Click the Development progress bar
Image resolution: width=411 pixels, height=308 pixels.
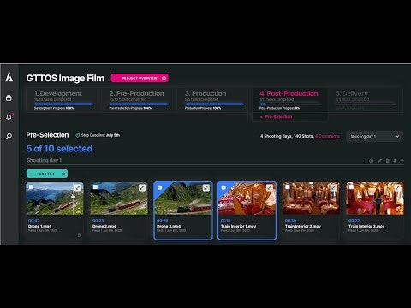pos(63,104)
